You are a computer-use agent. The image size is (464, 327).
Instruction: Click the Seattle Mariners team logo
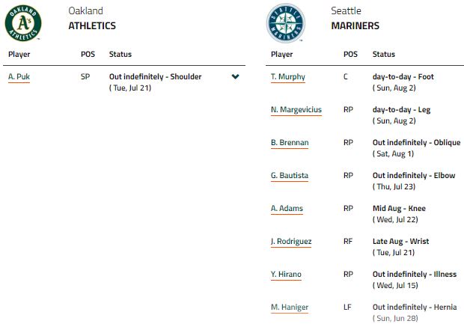point(285,23)
